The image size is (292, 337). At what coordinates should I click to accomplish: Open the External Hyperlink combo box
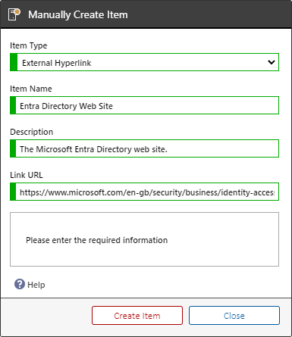coord(144,62)
